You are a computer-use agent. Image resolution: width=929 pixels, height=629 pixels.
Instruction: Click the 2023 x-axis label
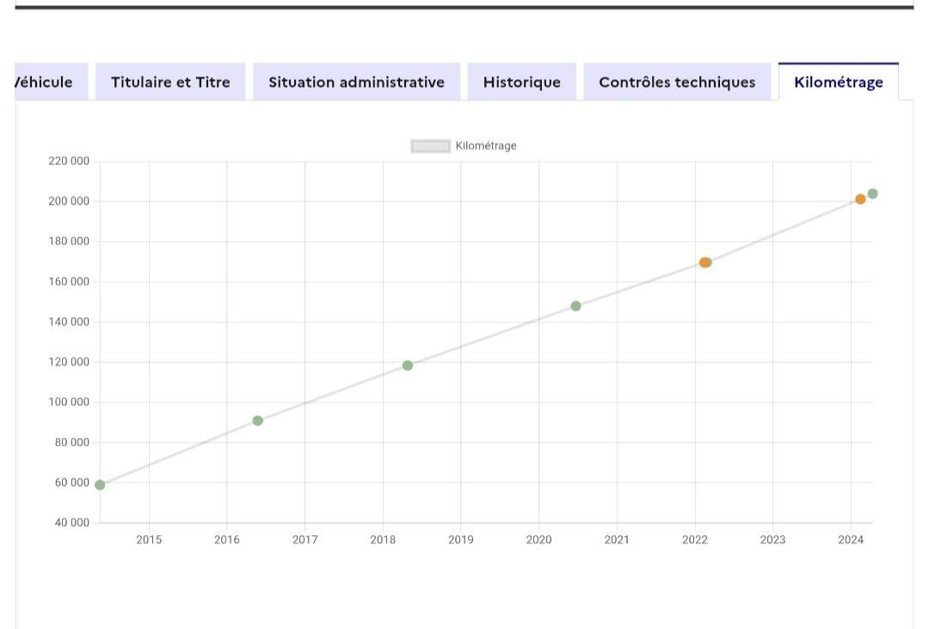coord(772,540)
